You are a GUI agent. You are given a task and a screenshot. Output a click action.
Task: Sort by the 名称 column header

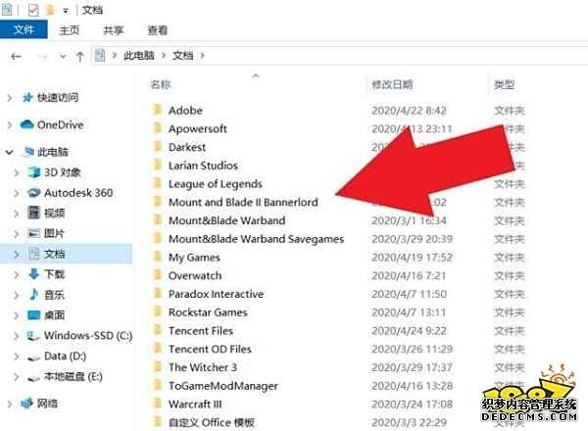coord(161,84)
